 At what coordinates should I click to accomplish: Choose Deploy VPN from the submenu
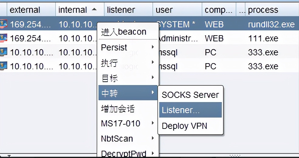[184, 126]
